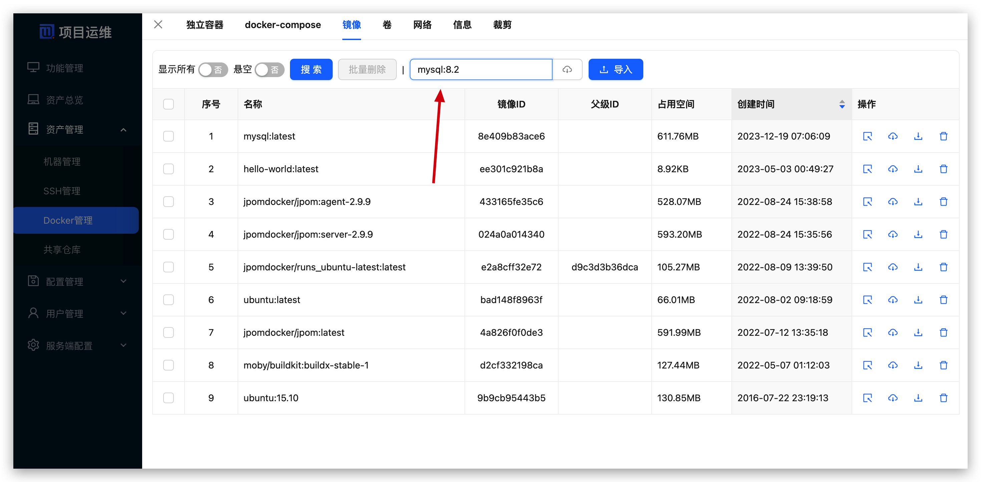981x482 pixels.
Task: Switch to the docker-compose tab
Action: point(283,25)
